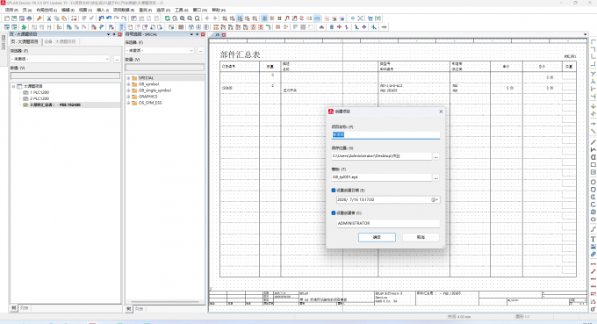Select the Text tool T icon
This screenshot has height=324, width=597.
(x=593, y=239)
